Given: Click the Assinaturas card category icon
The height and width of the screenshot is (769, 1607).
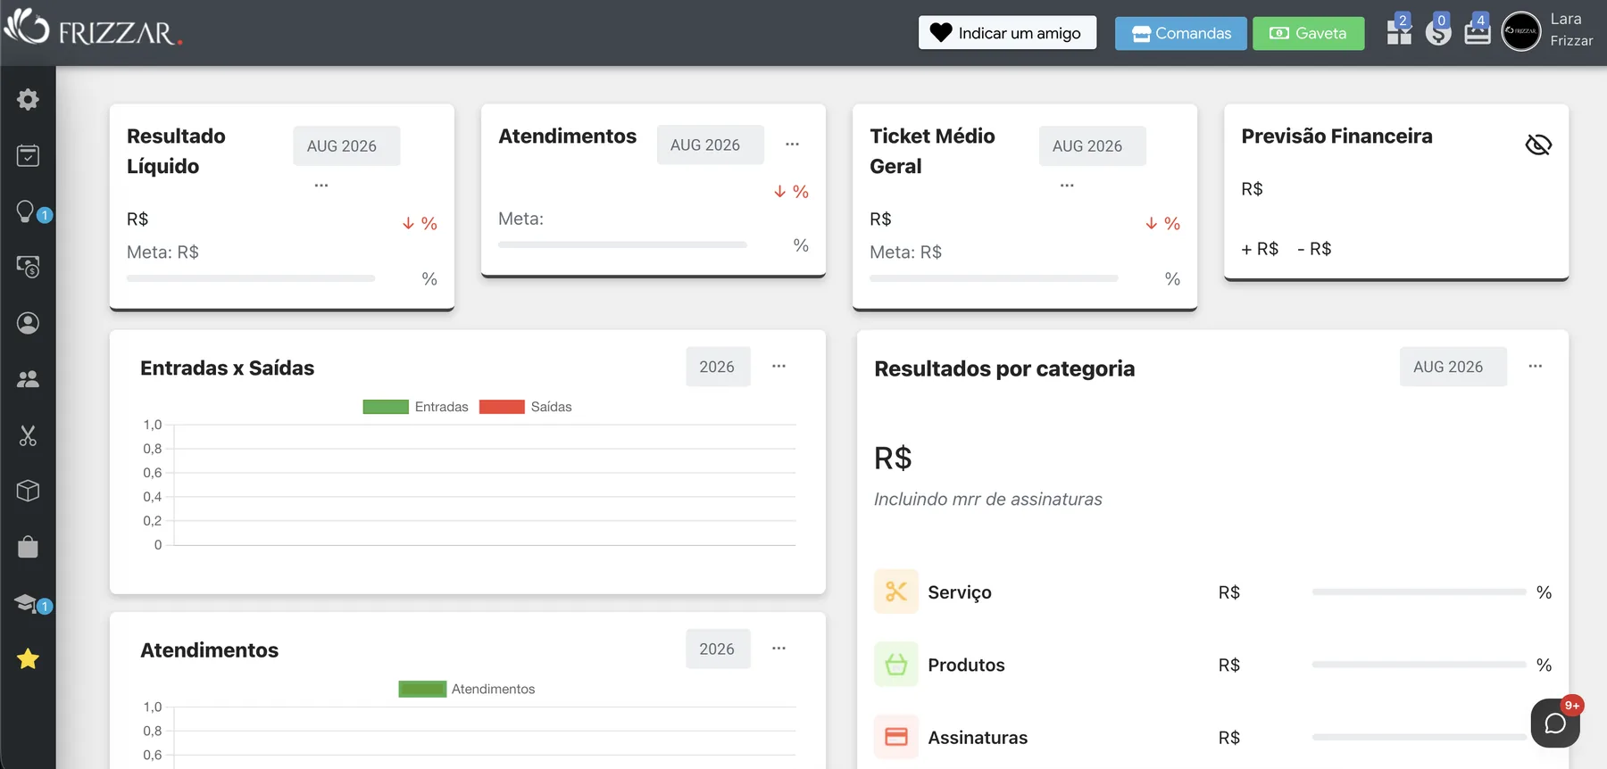Looking at the screenshot, I should click(x=896, y=737).
